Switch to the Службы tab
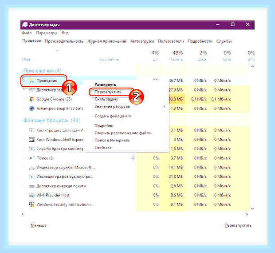 [224, 41]
